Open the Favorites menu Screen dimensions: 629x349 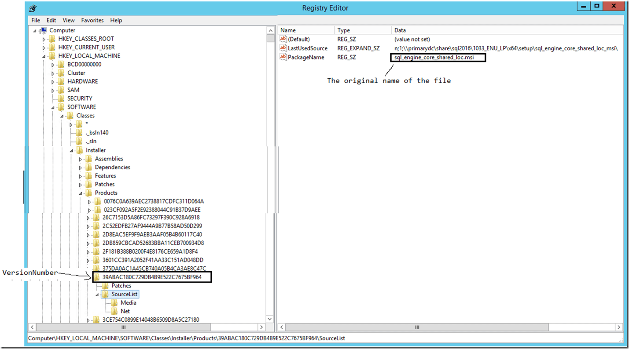pyautogui.click(x=92, y=20)
